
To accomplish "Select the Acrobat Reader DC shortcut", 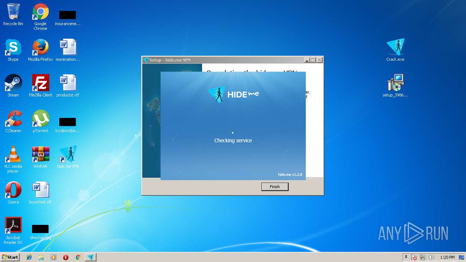I will [x=13, y=231].
